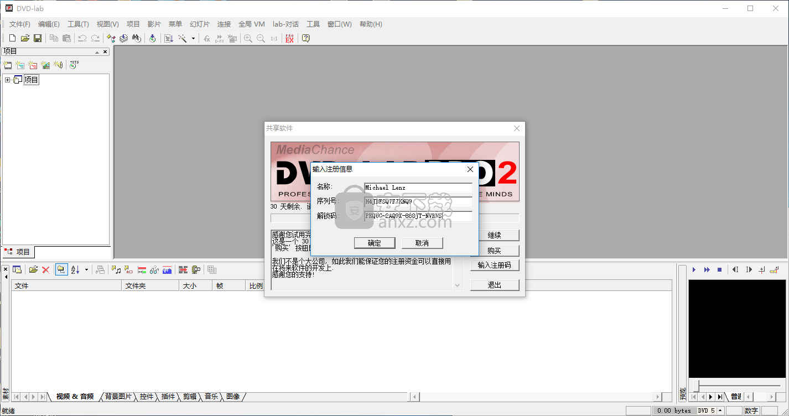Open the DVD 5 size selector arrow
The width and height of the screenshot is (789, 416).
click(x=720, y=410)
